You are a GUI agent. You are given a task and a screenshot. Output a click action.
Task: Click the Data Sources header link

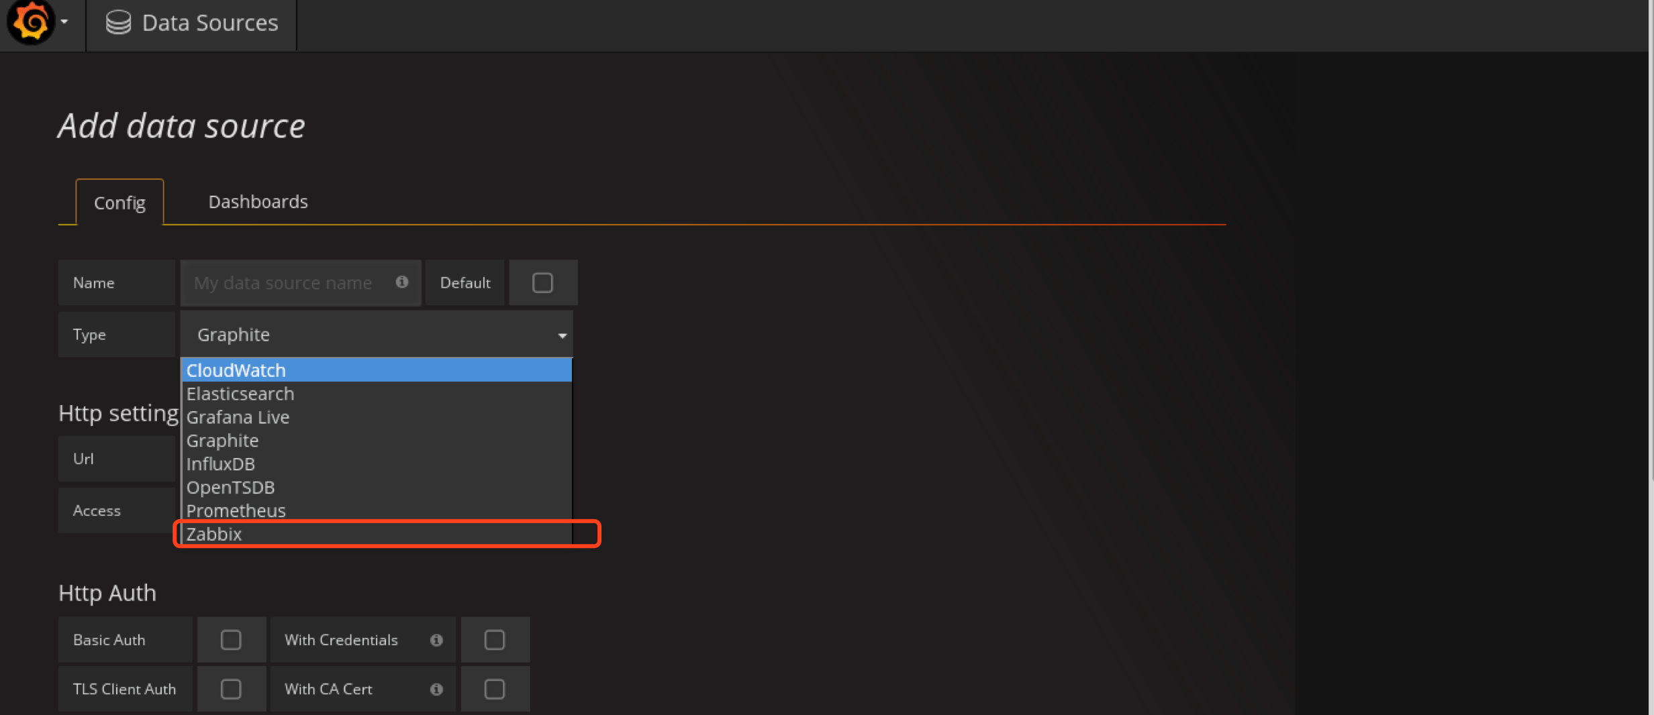coord(209,23)
